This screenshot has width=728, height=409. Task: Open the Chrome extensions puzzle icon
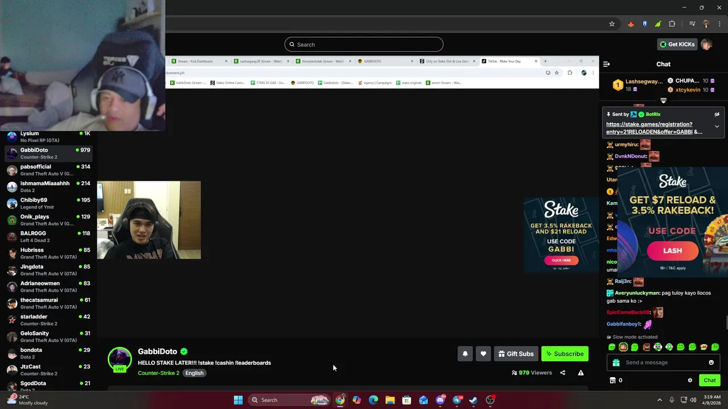[x=672, y=24]
